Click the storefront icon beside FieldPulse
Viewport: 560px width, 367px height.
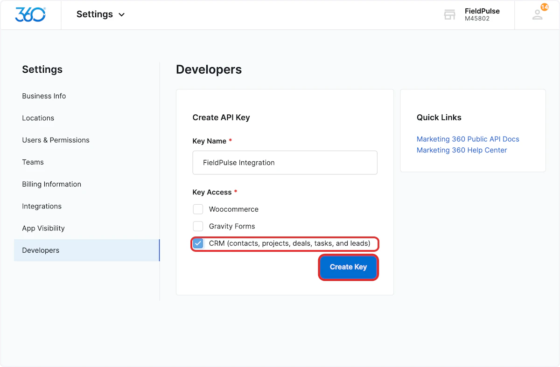click(449, 15)
